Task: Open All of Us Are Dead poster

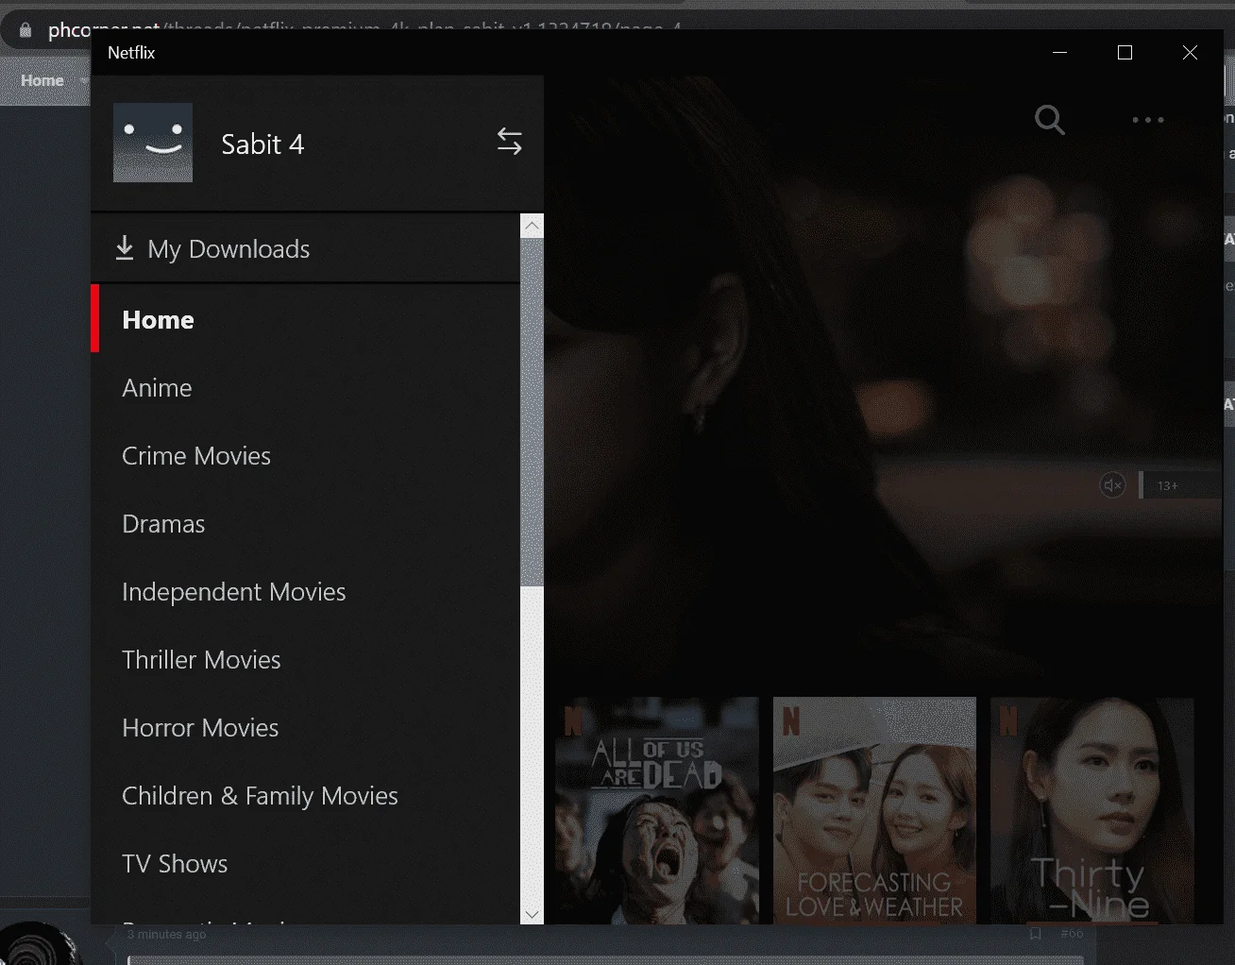Action: tap(656, 810)
